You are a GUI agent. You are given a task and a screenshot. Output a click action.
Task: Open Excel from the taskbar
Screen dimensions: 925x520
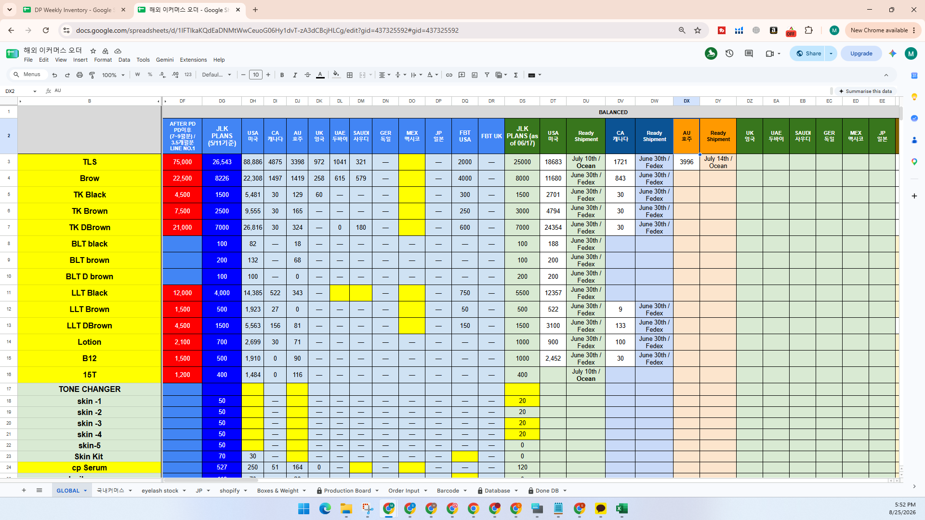click(621, 508)
